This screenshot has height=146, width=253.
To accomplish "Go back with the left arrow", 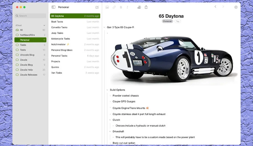I will pyautogui.click(x=215, y=7).
